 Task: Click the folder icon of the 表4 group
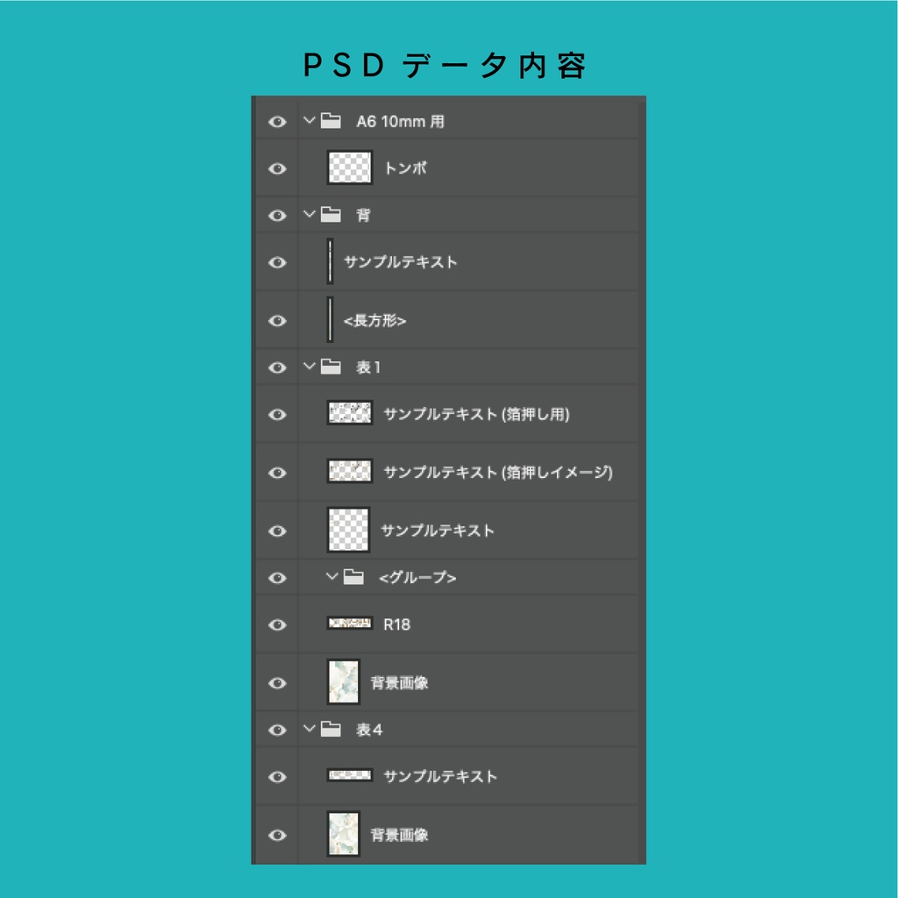331,729
